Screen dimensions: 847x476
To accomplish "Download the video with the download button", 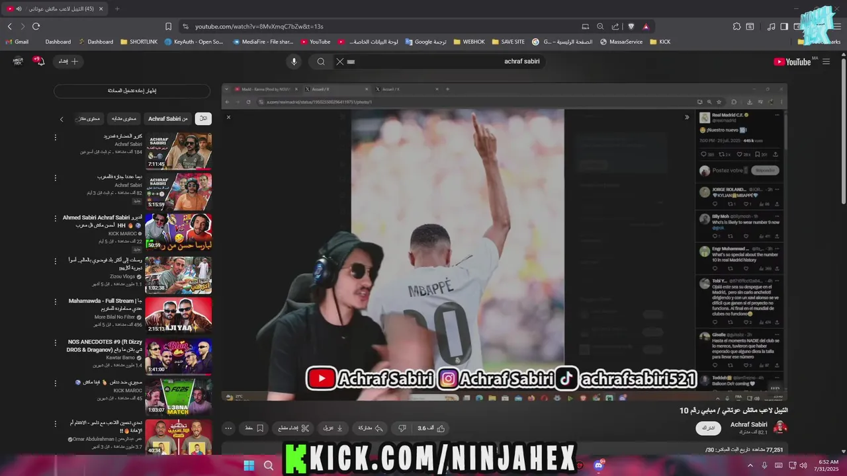I will (x=333, y=428).
